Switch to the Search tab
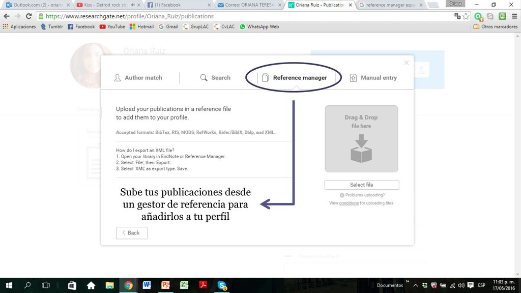Screen dimensions: 521x293 pyautogui.click(x=215, y=78)
